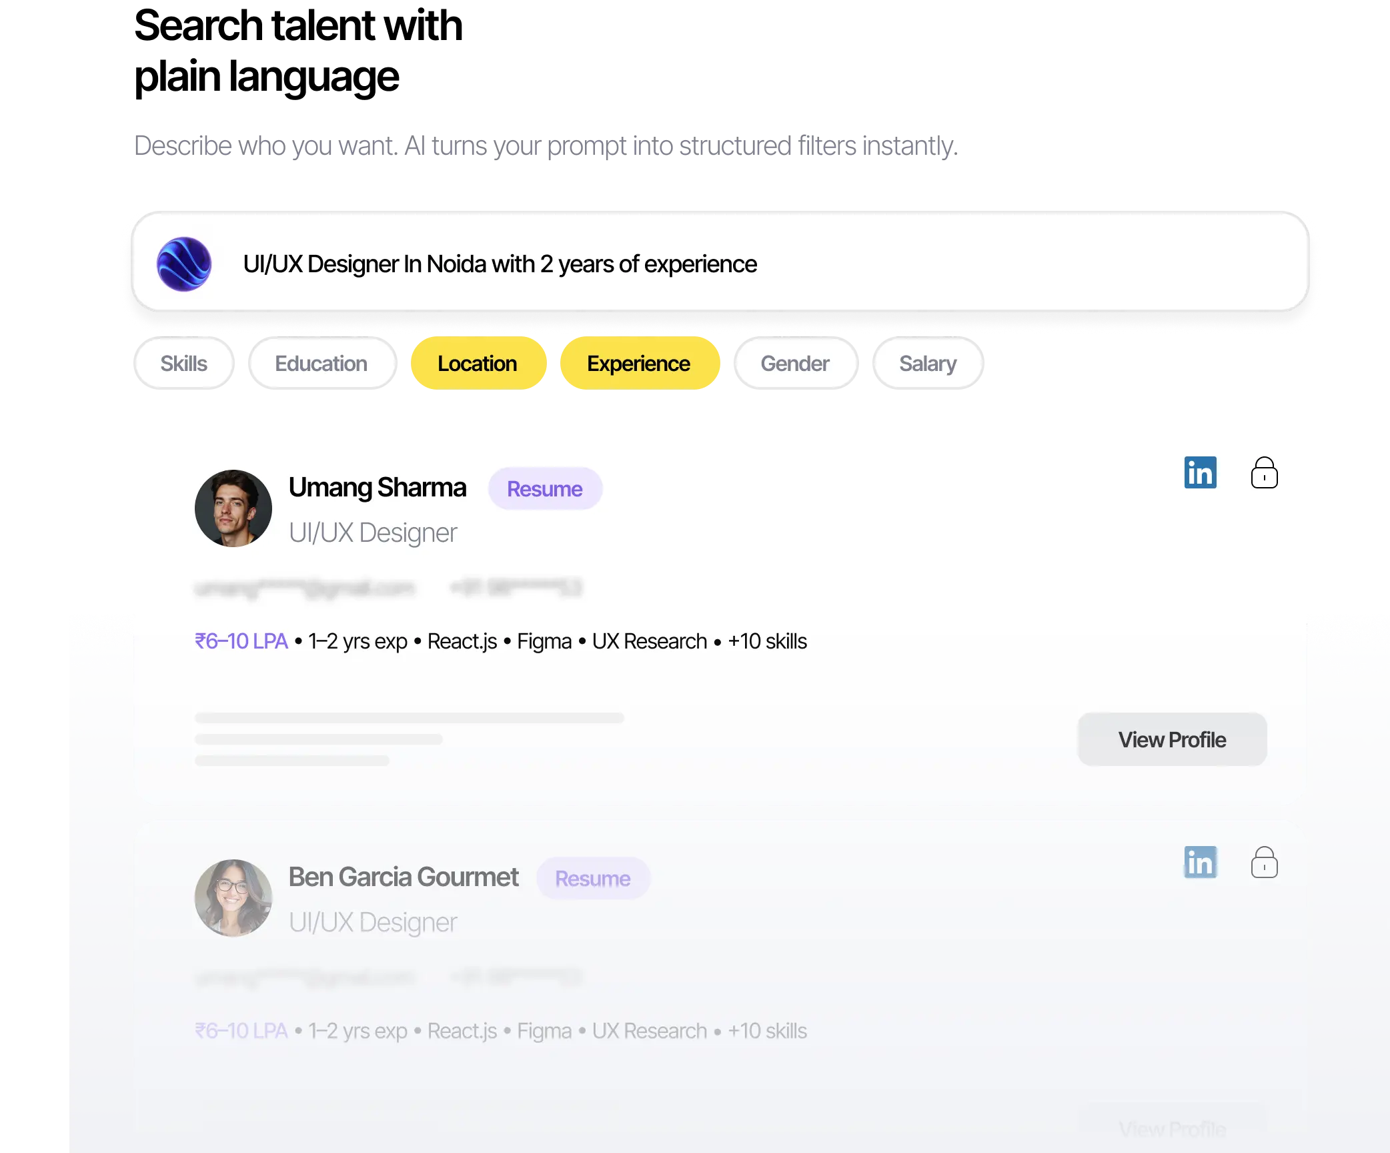Open Ben Garcia Gourmet's LinkedIn icon
The width and height of the screenshot is (1390, 1153).
coord(1200,862)
